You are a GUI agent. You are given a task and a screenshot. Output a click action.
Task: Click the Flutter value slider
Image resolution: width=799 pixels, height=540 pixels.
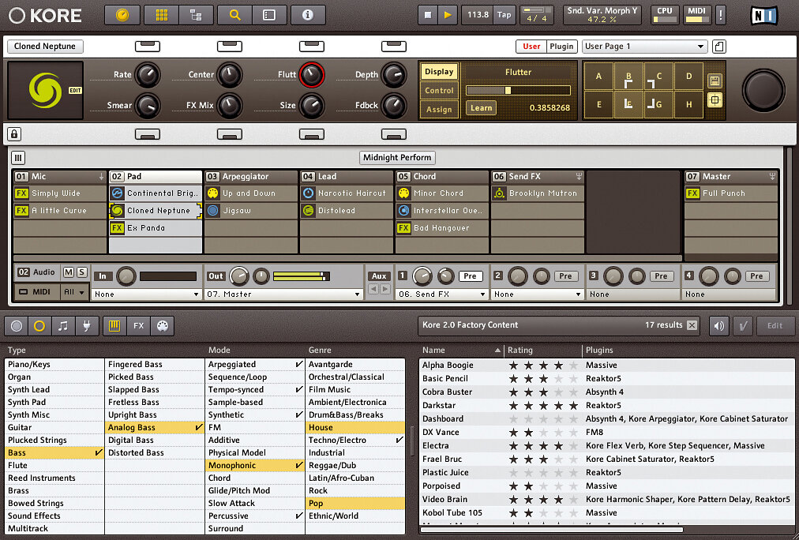pos(518,91)
